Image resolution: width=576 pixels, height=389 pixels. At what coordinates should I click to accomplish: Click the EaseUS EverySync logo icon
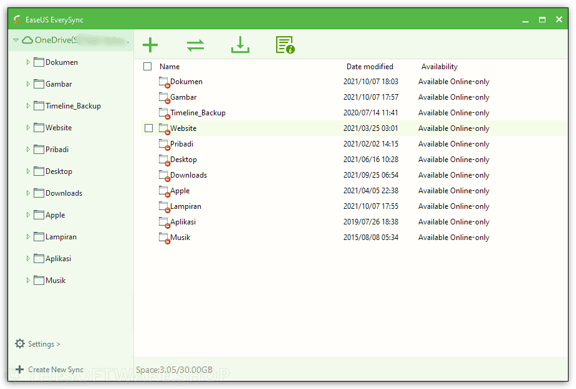(x=17, y=19)
